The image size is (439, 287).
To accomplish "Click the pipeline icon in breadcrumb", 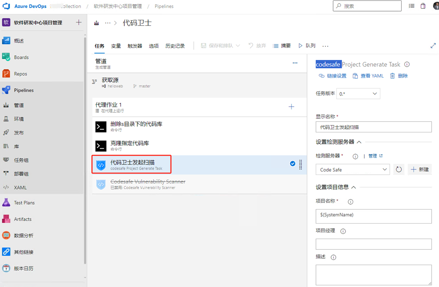I will 96,23.
